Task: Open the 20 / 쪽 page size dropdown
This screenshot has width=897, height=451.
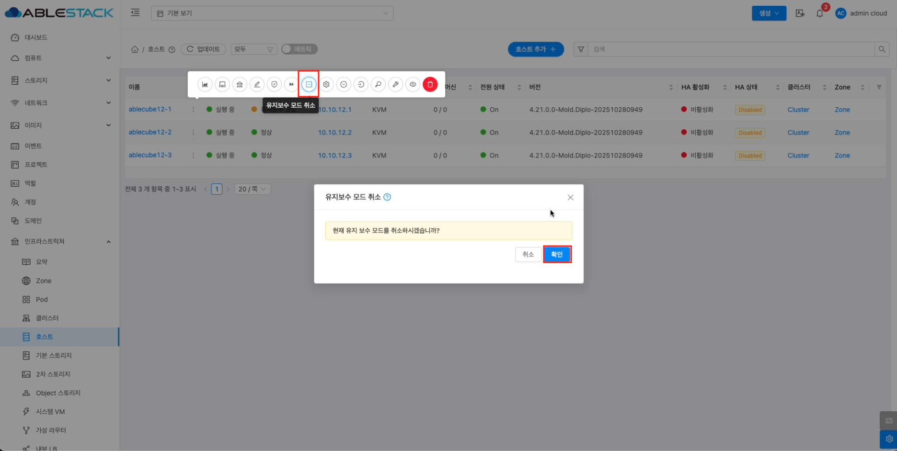Action: [252, 189]
